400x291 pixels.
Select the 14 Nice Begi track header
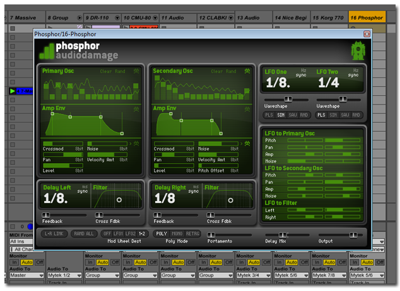coord(291,18)
